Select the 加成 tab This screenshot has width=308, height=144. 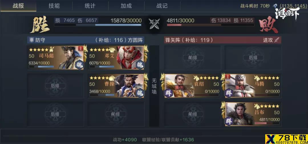[126, 6]
